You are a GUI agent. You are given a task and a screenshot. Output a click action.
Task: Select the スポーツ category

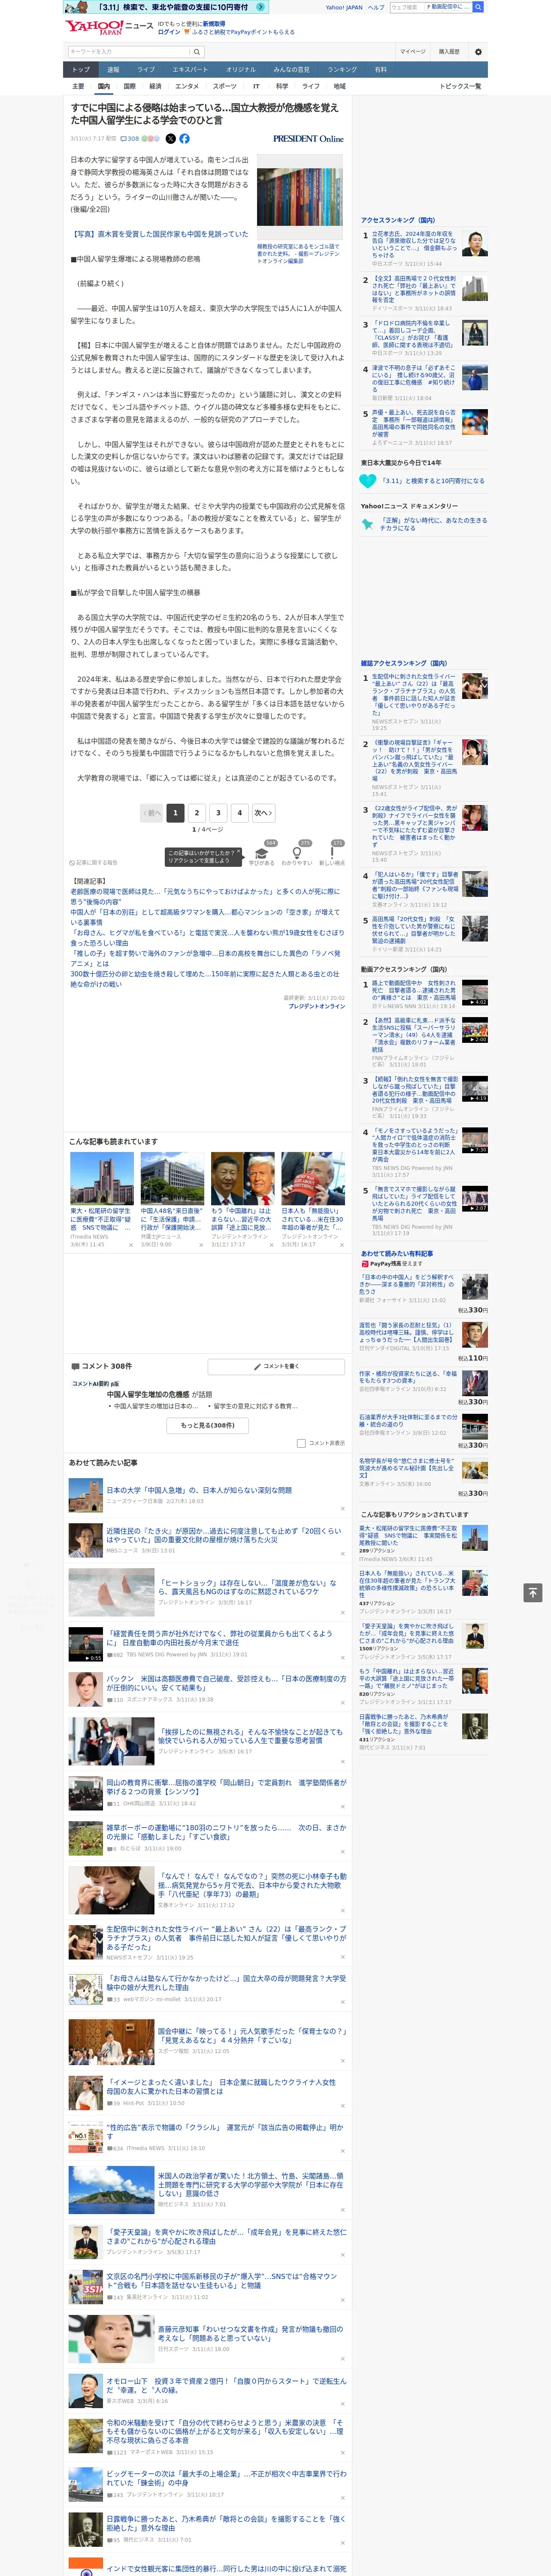click(x=225, y=86)
